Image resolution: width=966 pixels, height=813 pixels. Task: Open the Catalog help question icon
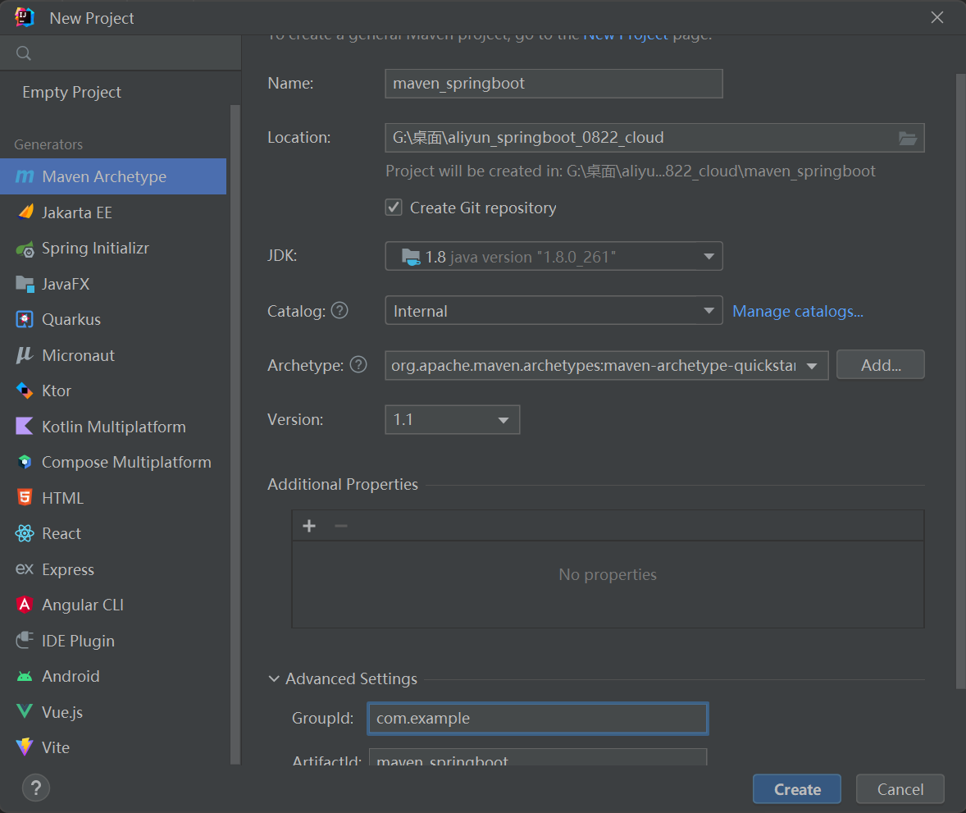pos(339,311)
